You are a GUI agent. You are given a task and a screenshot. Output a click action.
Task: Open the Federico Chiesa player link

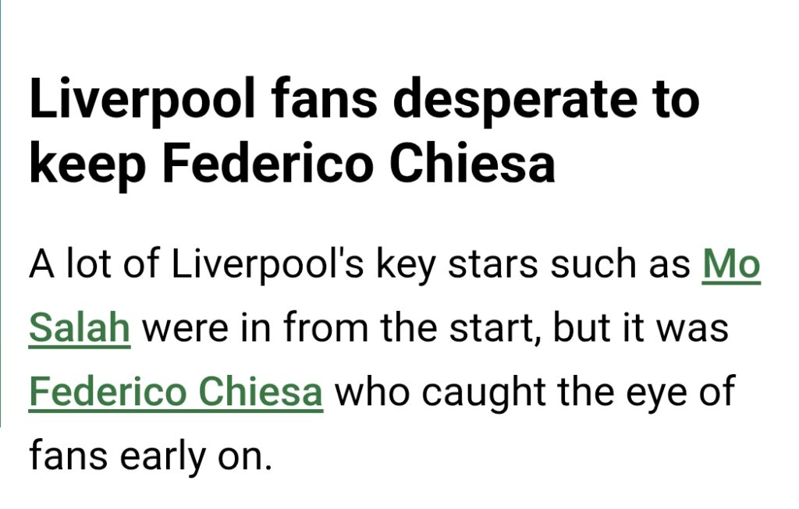pos(176,392)
